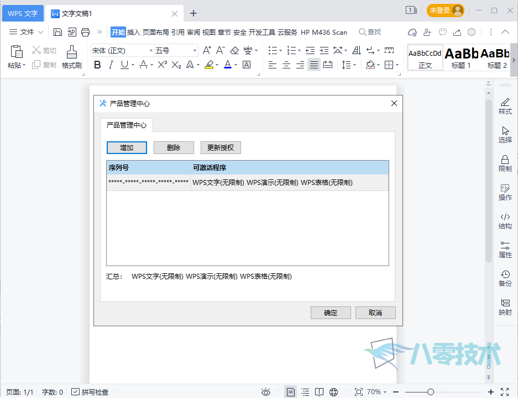Click the 更新授权 button
518x398 pixels.
[x=221, y=148]
